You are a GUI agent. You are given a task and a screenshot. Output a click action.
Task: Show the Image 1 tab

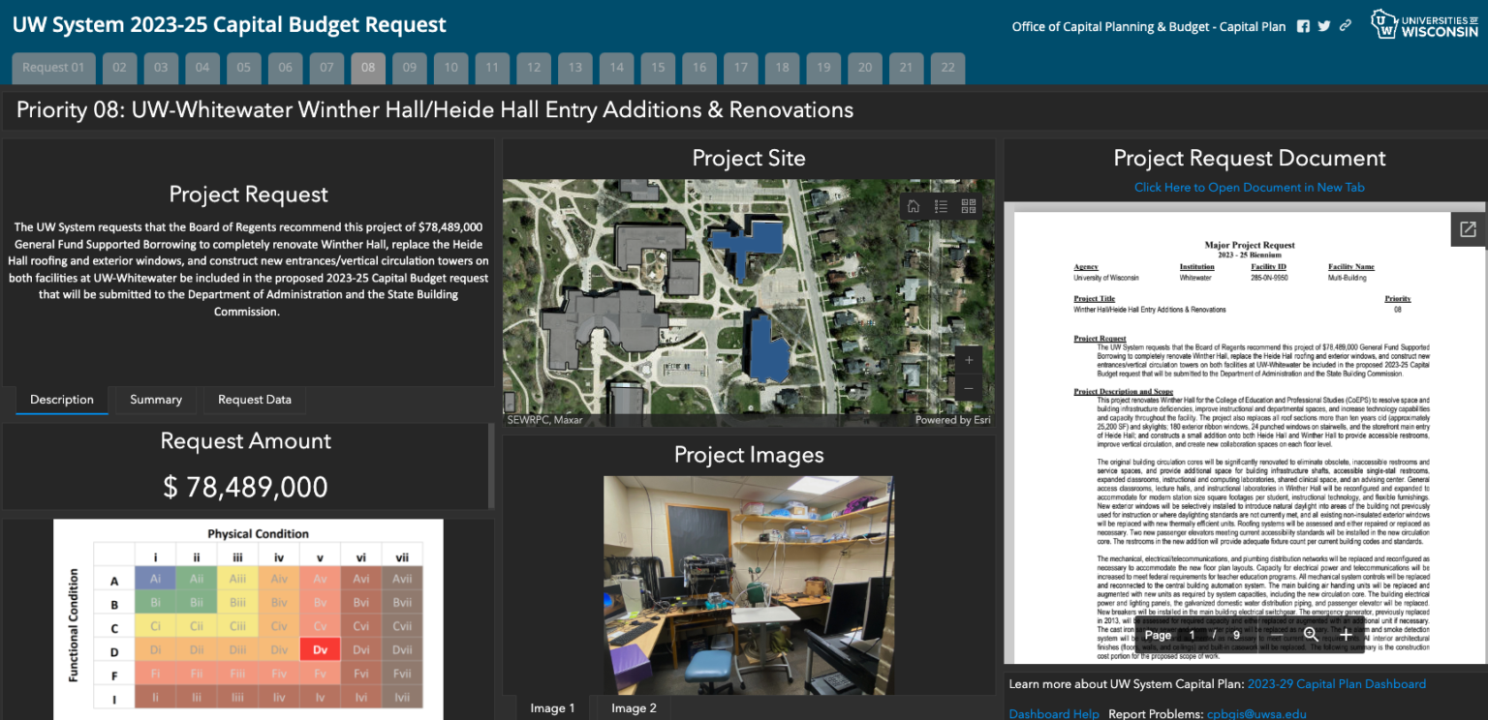(553, 708)
